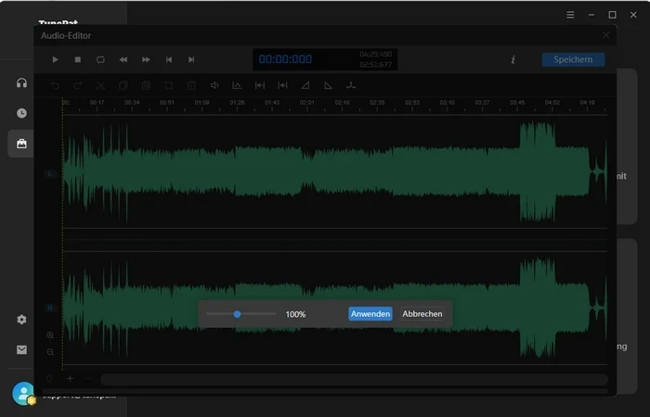
Task: Jump to the start of track
Action: [169, 59]
